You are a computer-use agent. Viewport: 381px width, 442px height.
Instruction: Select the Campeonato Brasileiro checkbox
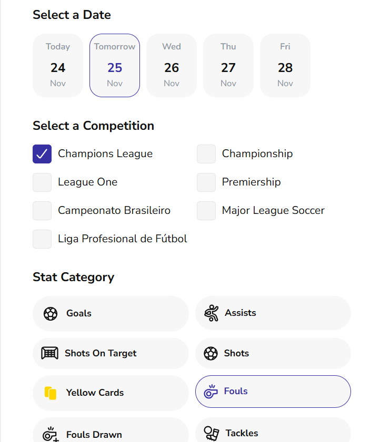pos(42,211)
